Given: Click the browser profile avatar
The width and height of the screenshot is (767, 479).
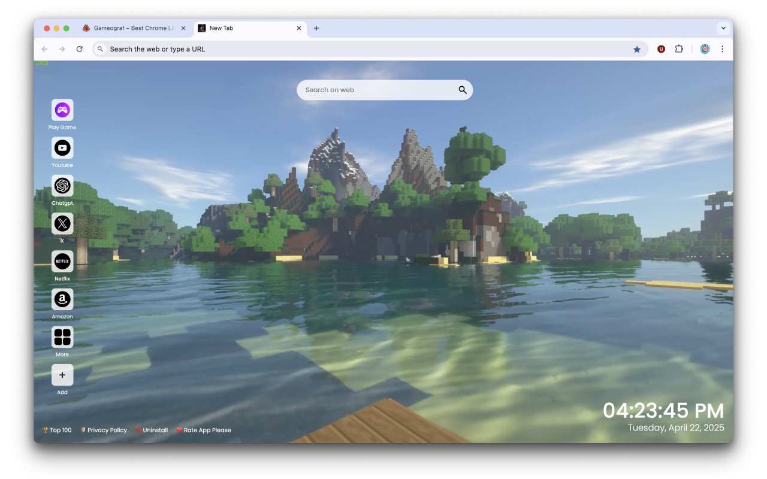Looking at the screenshot, I should pyautogui.click(x=705, y=48).
